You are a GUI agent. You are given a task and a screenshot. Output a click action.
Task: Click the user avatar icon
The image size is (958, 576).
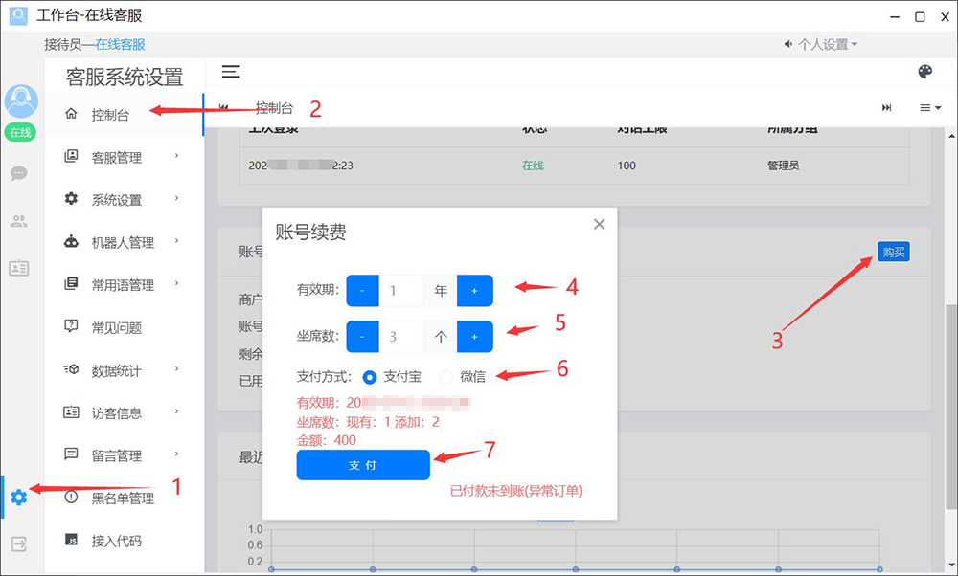pos(21,101)
